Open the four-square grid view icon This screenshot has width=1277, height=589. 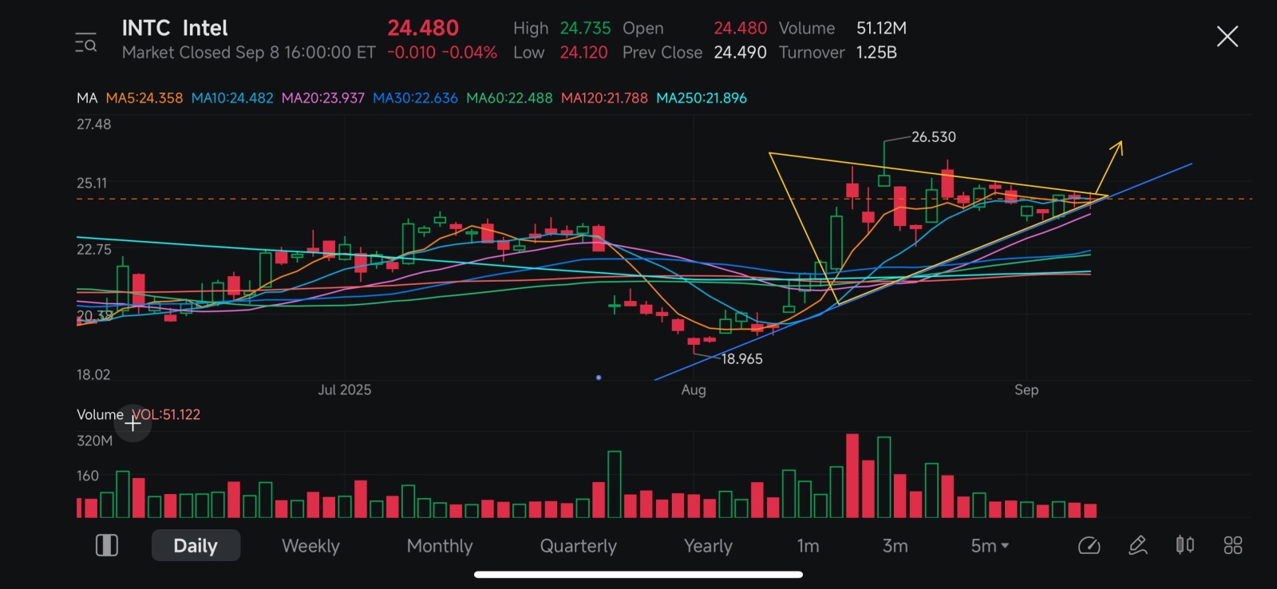click(x=1233, y=545)
